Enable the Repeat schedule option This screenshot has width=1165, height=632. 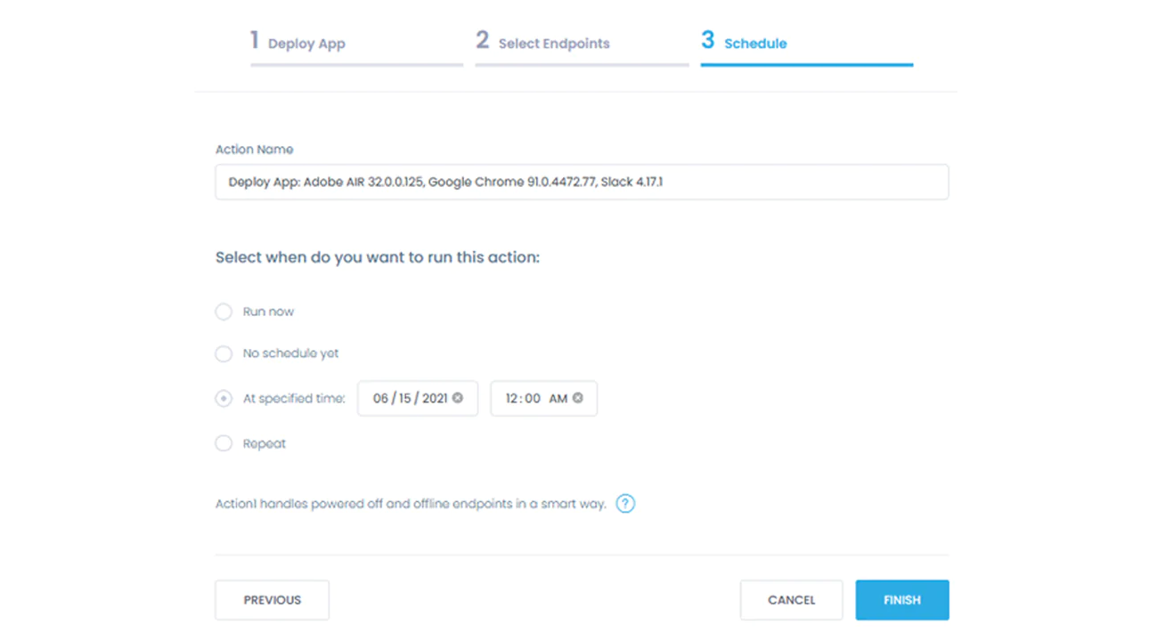click(224, 442)
